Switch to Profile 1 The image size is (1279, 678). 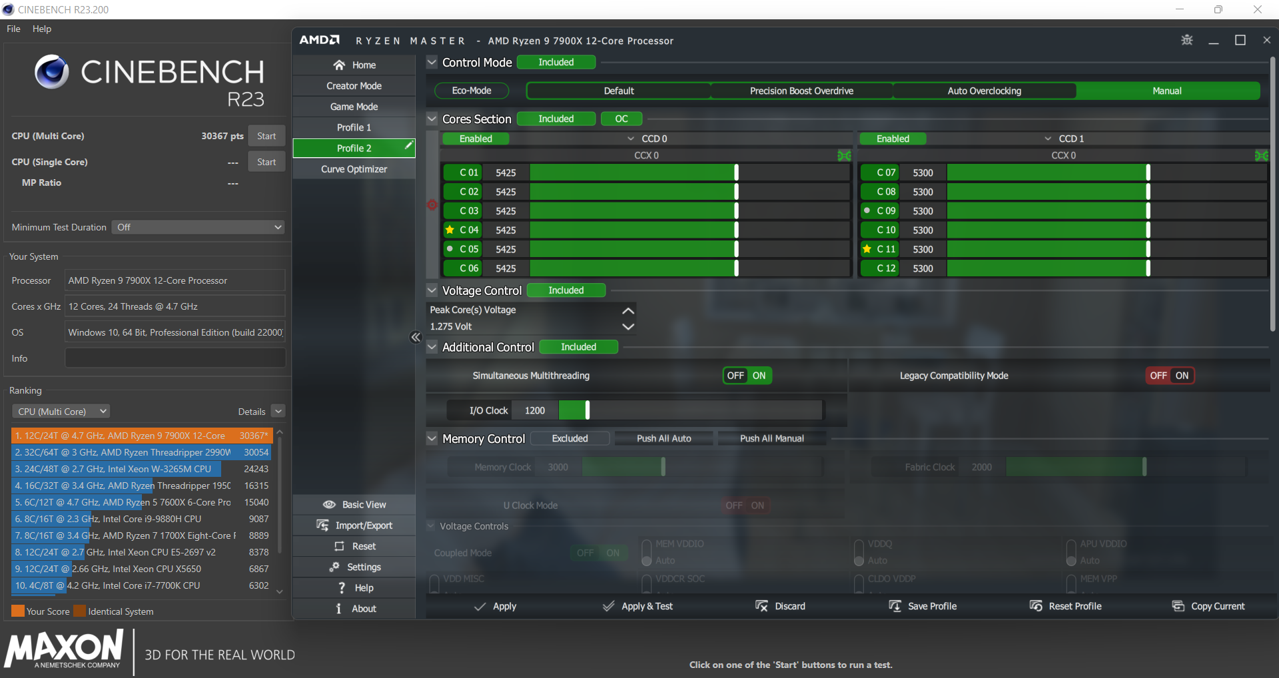354,127
